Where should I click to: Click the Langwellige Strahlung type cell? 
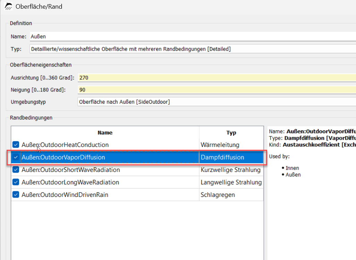click(231, 182)
